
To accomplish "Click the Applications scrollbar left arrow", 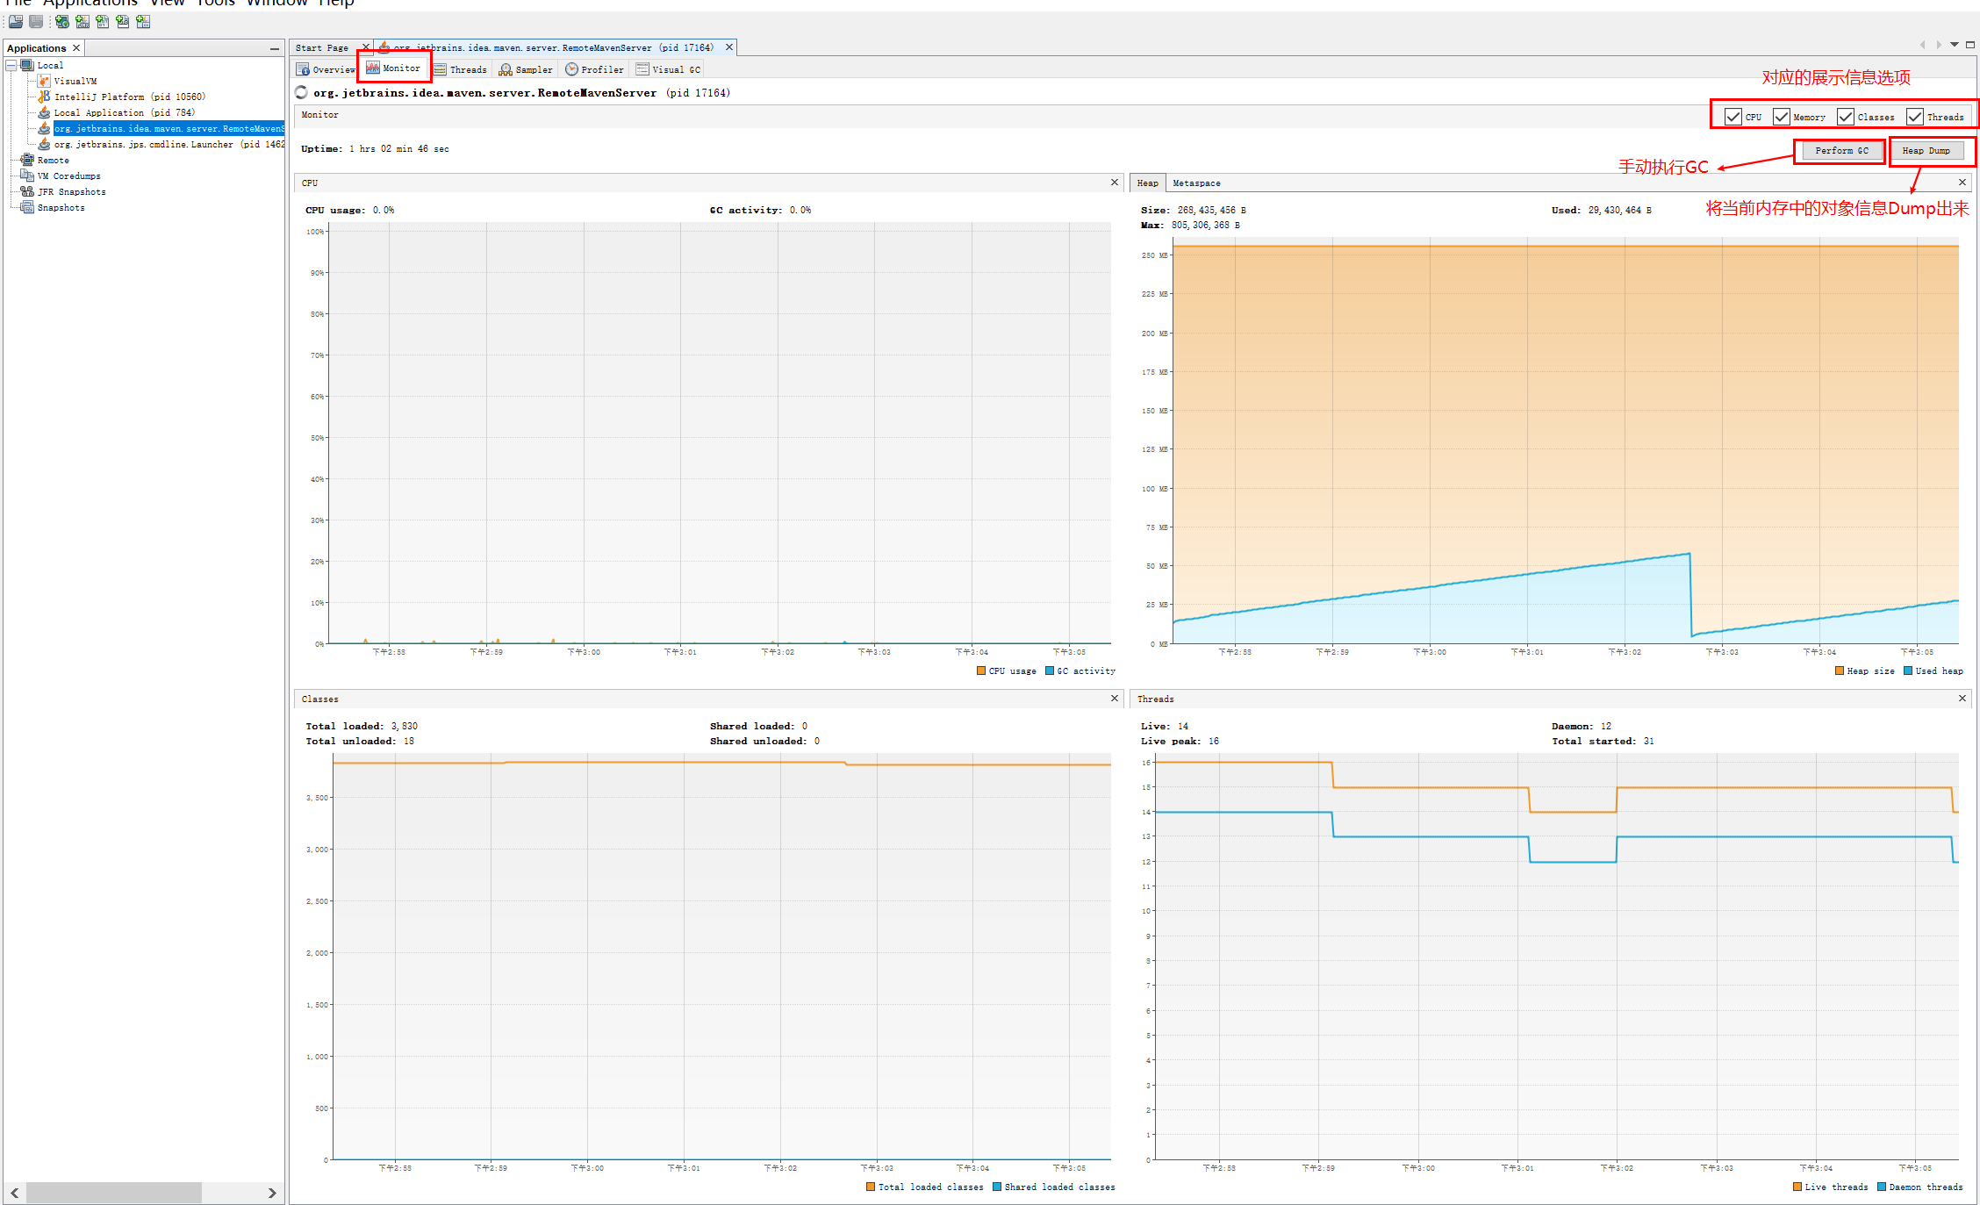I will point(15,1193).
